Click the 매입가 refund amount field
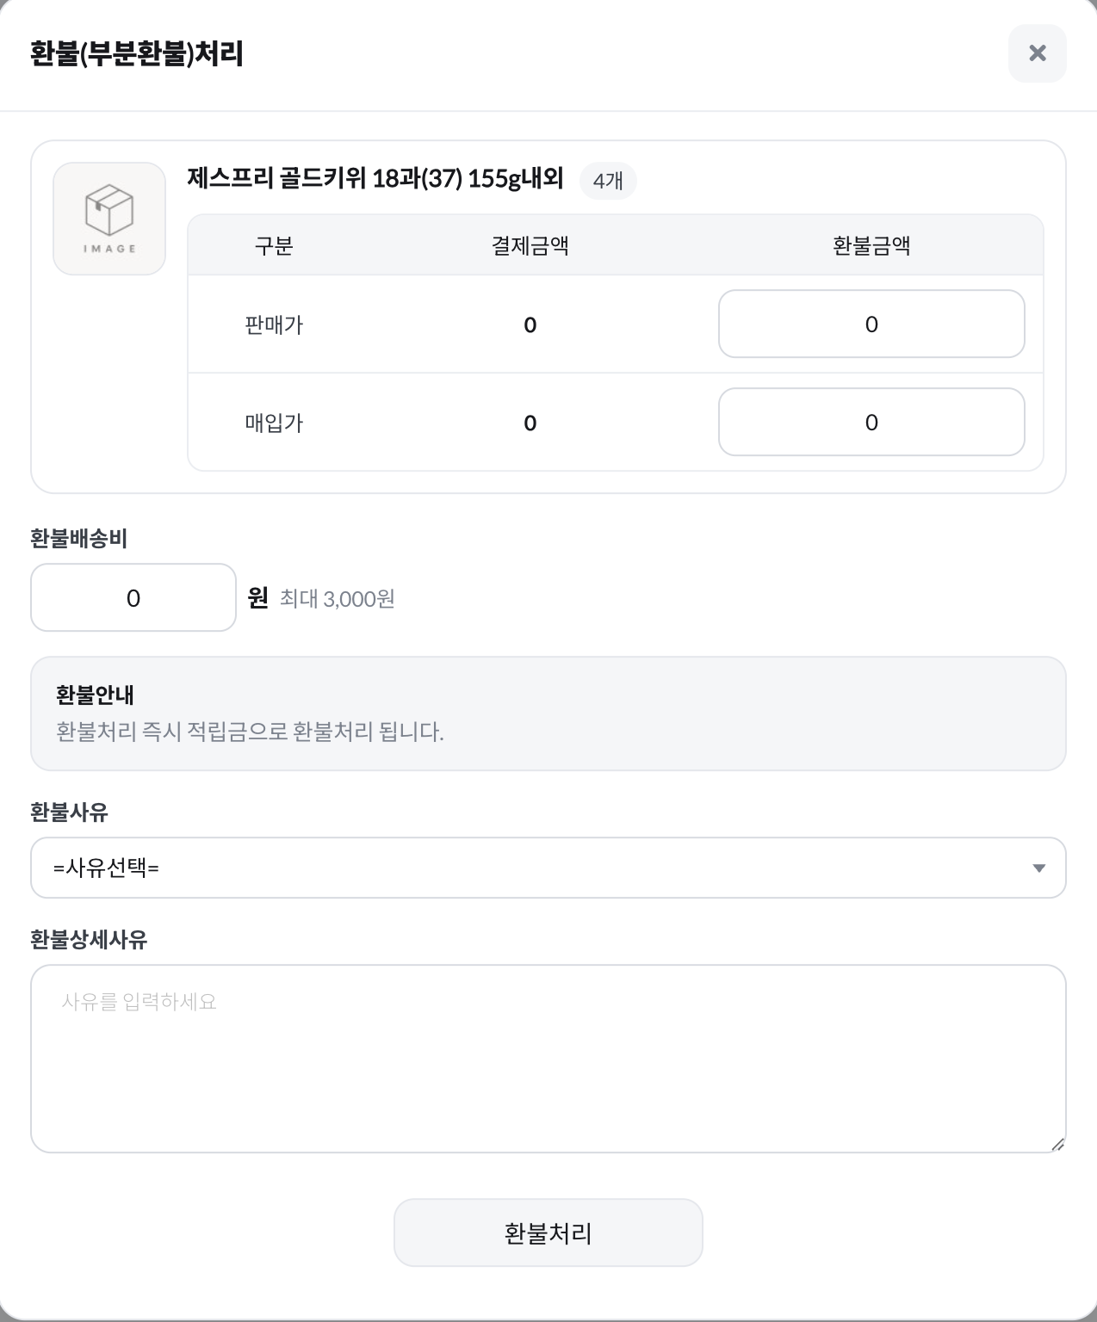Viewport: 1097px width, 1322px height. coord(871,423)
